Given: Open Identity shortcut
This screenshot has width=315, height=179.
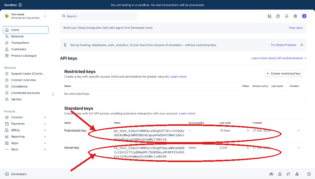Looking at the screenshot, I should point(16,99).
